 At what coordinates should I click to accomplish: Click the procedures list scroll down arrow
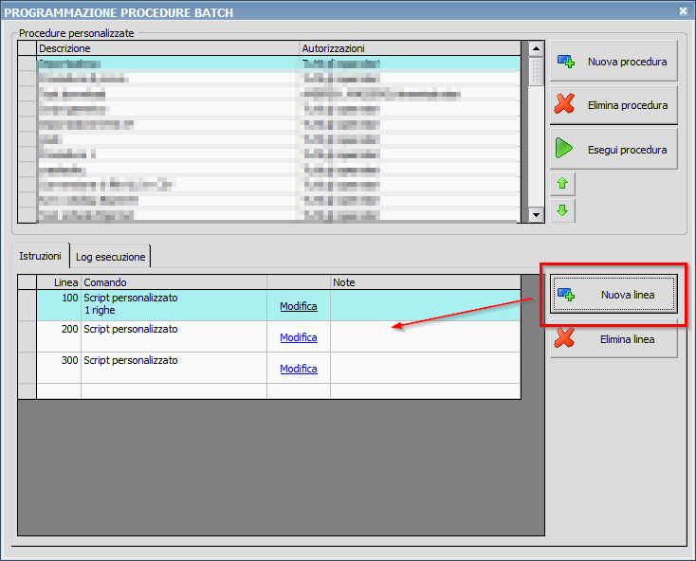tap(536, 215)
